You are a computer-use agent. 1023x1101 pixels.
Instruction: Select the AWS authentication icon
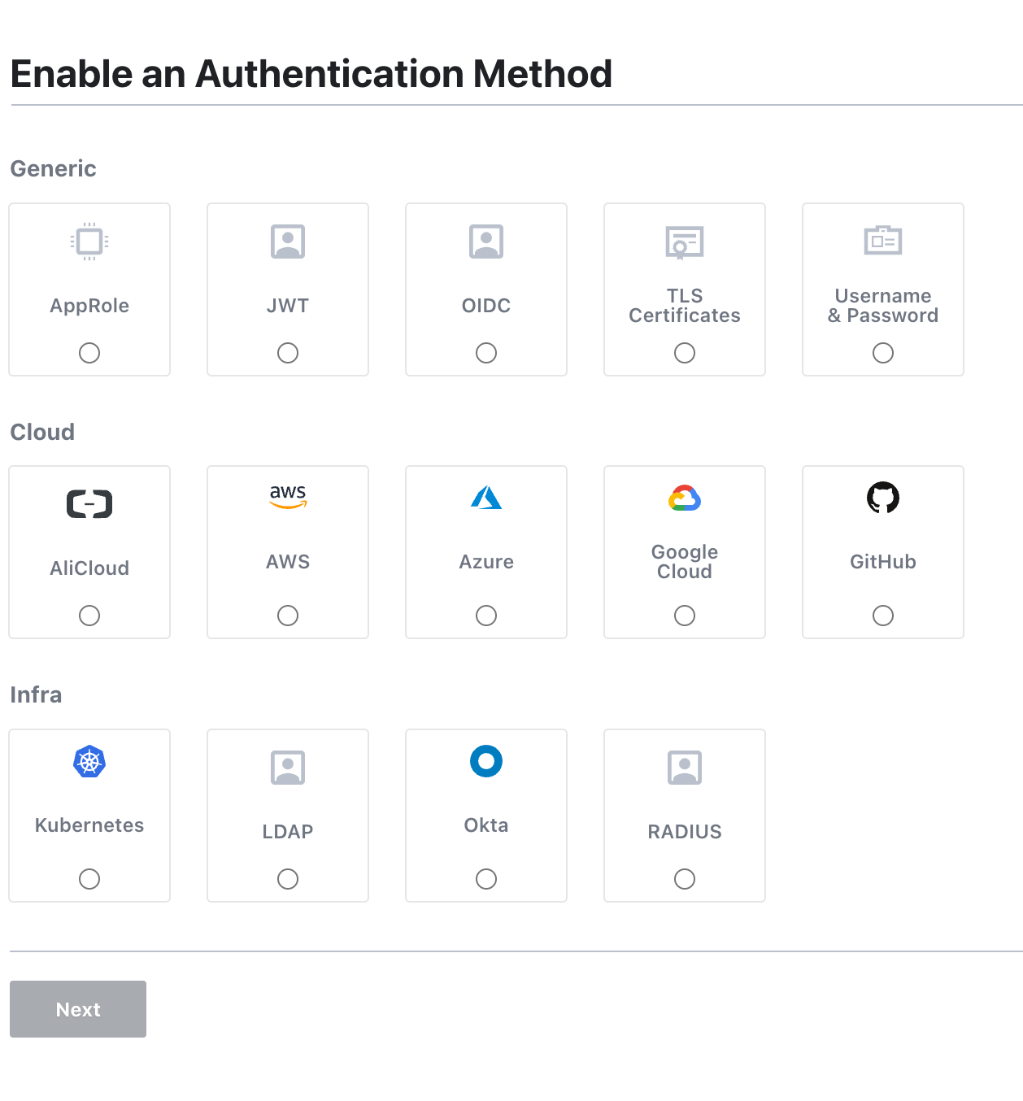coord(288,497)
